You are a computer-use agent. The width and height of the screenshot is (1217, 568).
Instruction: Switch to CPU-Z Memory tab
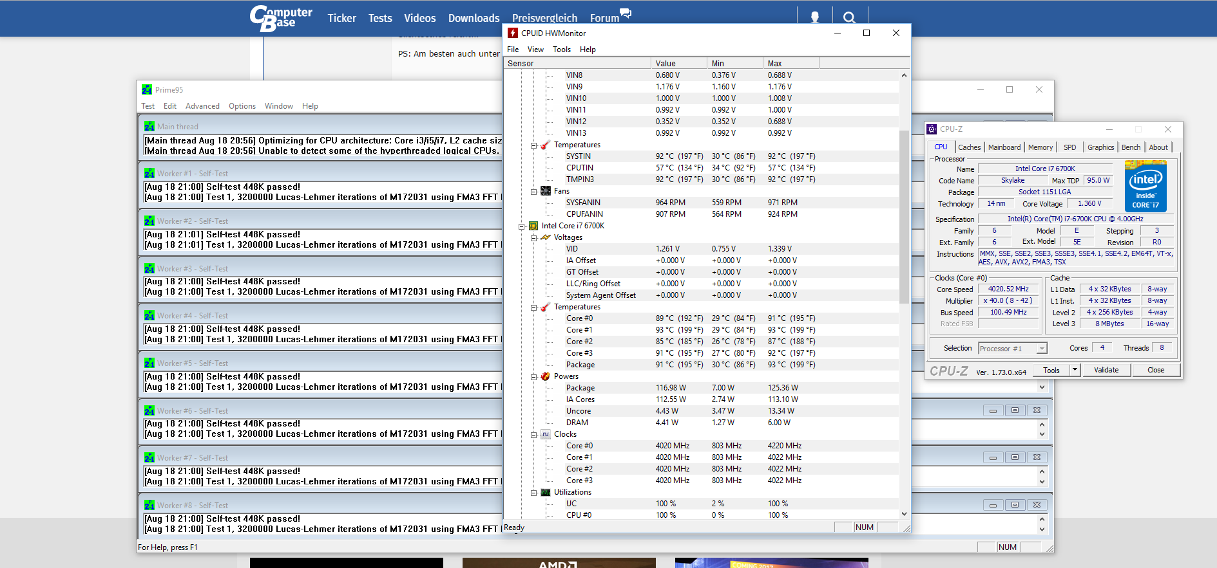(x=1040, y=147)
